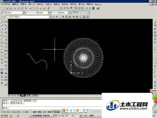
Task: Click the Zoom realtime magnifier icon
Action: 64,8
